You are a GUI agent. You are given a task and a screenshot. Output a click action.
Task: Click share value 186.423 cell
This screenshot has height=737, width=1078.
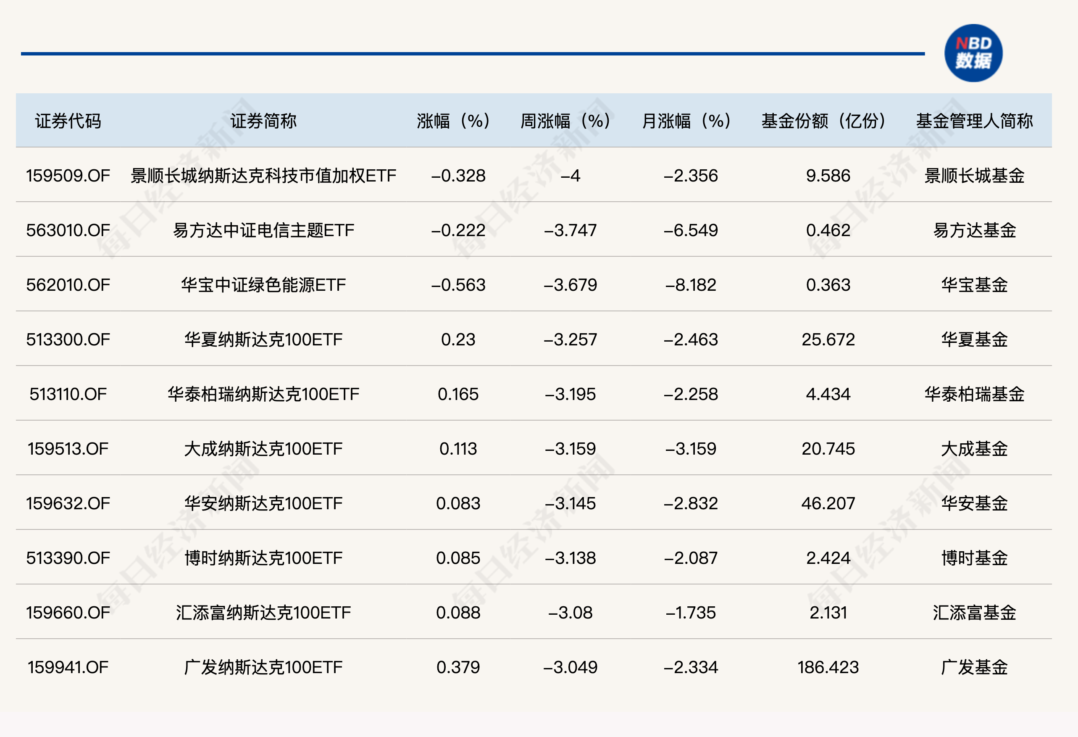(x=828, y=667)
